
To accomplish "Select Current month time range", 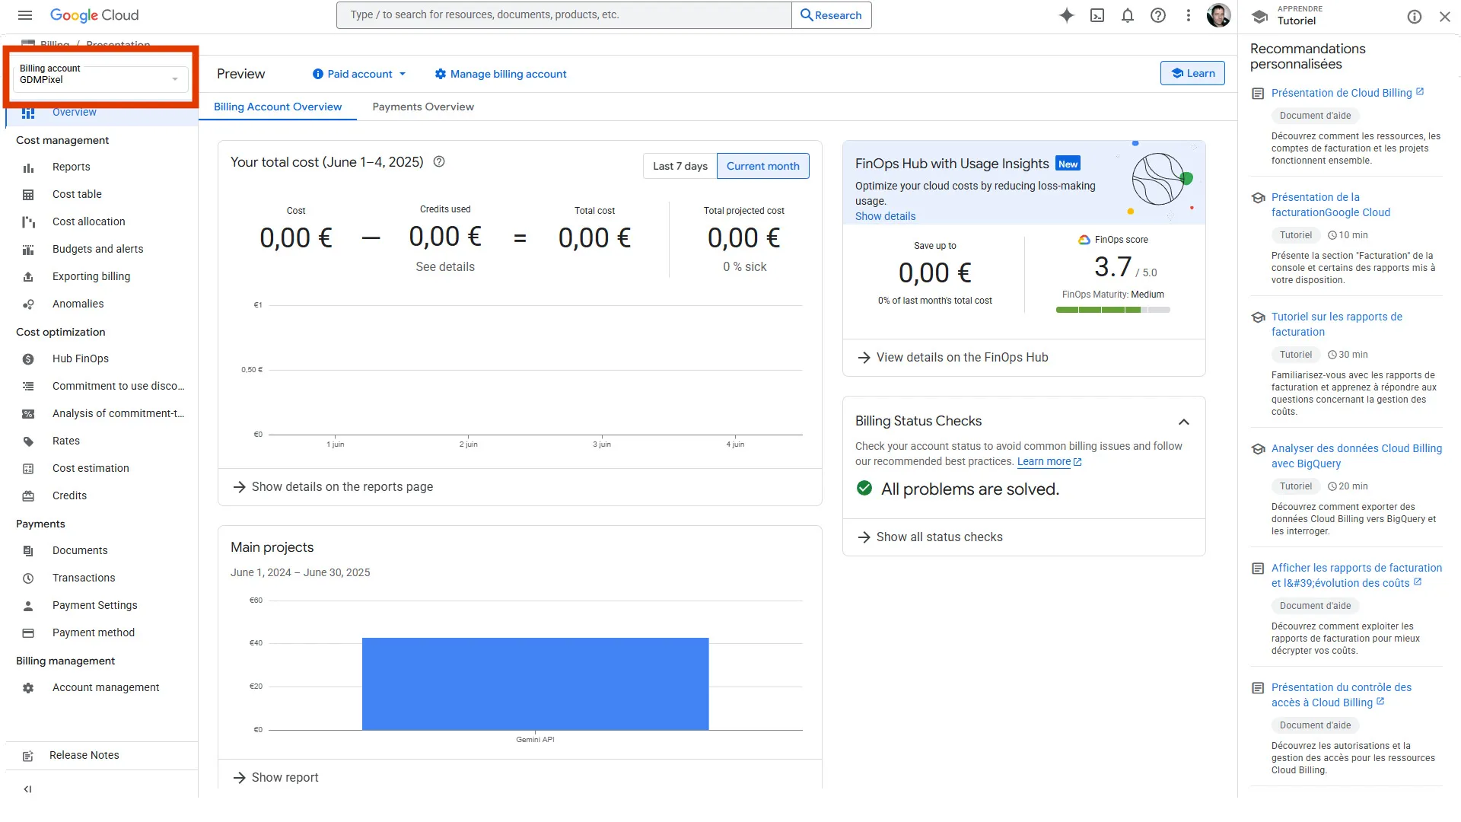I will point(762,166).
